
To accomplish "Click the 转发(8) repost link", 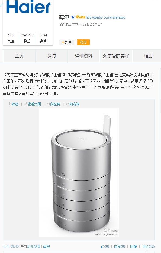I will click(120, 246).
